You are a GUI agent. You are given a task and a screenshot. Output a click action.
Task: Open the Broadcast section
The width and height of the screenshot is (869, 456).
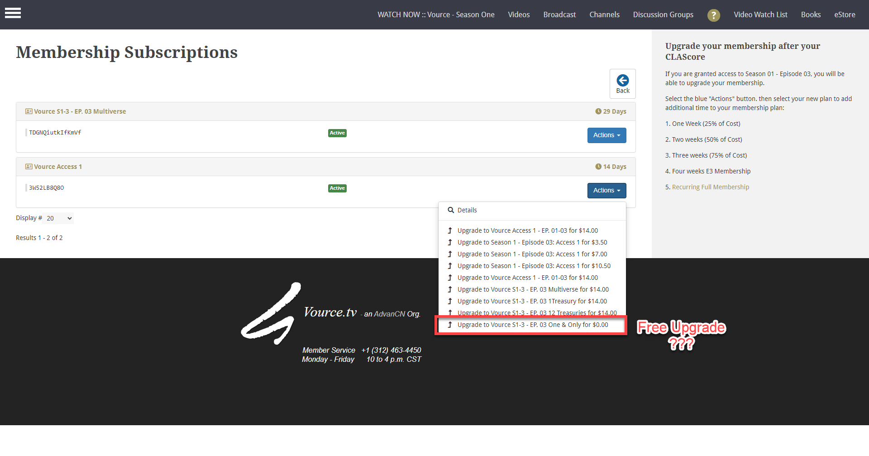pos(559,14)
